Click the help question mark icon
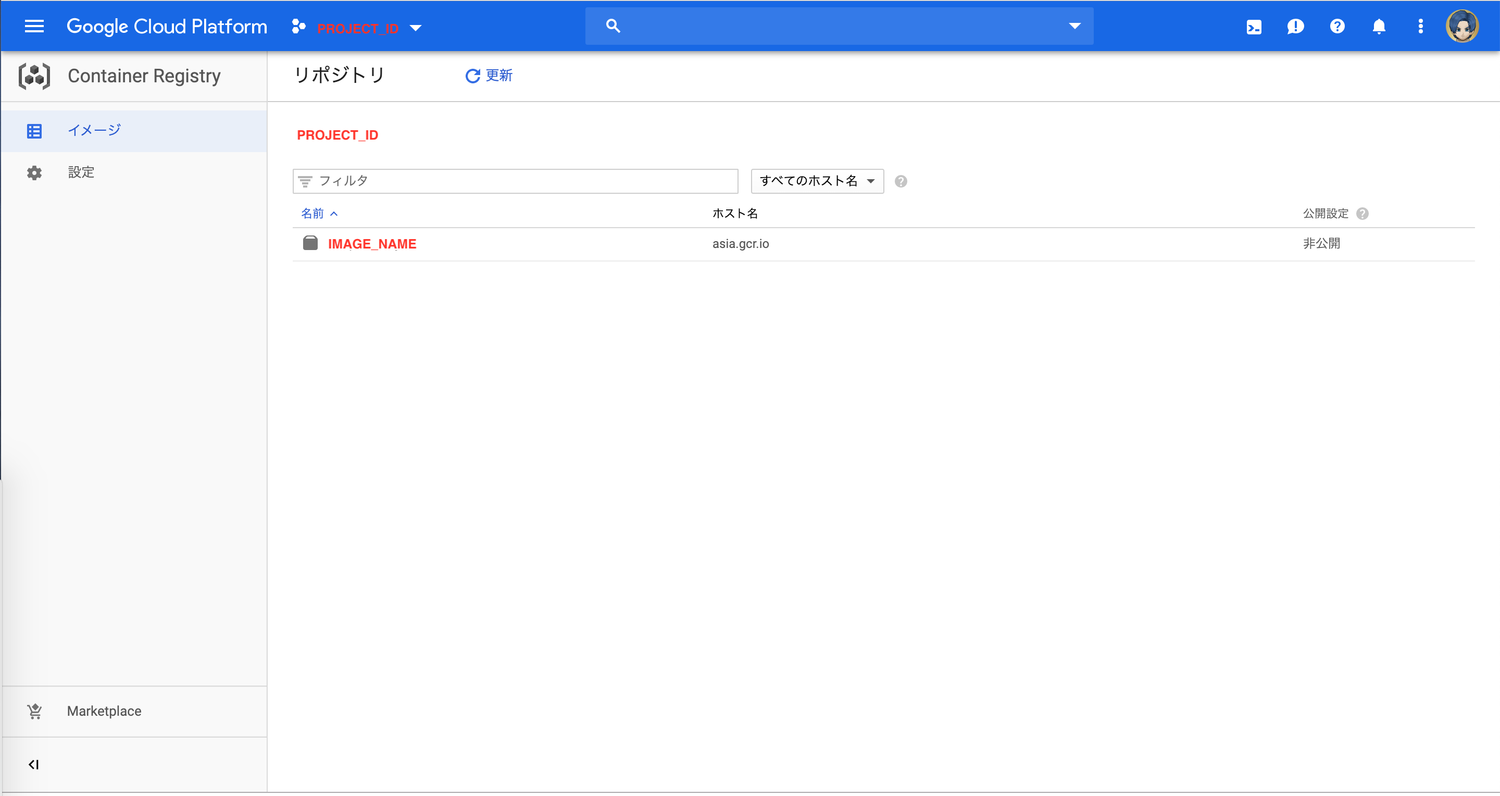The width and height of the screenshot is (1500, 796). (x=1337, y=27)
